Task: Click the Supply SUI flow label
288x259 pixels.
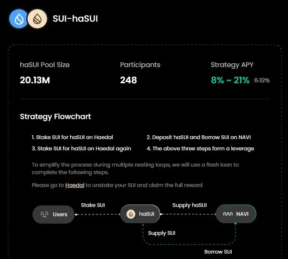Action: click(x=162, y=233)
